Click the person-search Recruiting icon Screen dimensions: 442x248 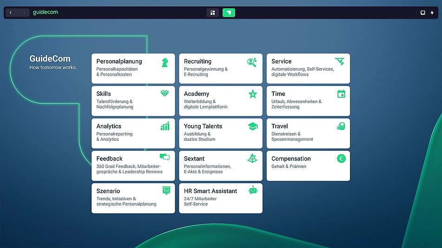(x=252, y=63)
